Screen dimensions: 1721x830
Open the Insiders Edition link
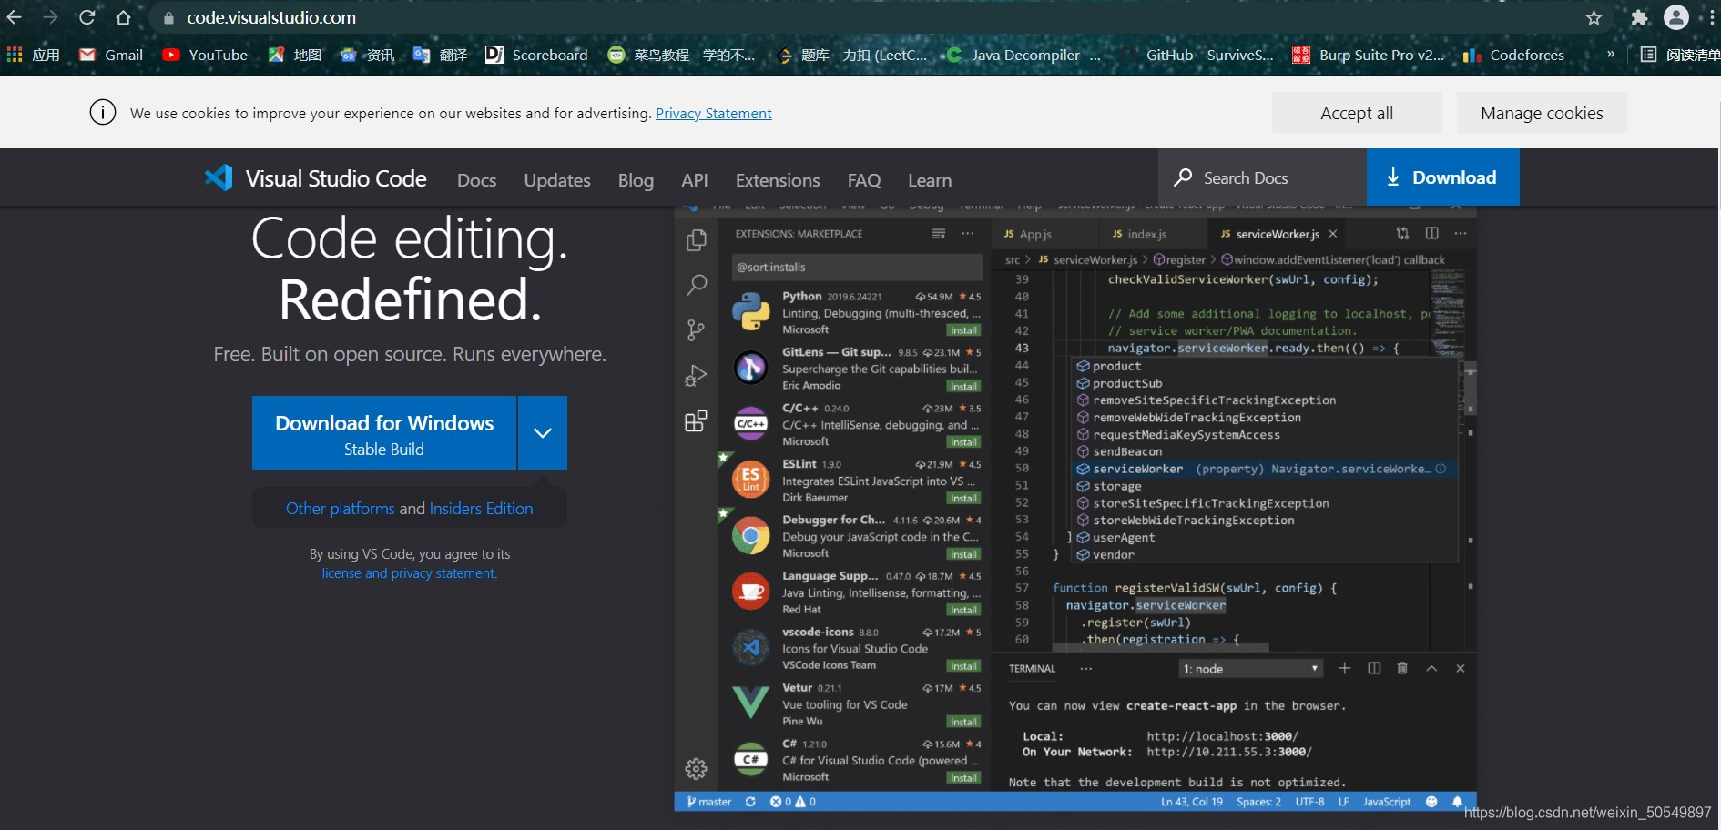click(x=481, y=508)
